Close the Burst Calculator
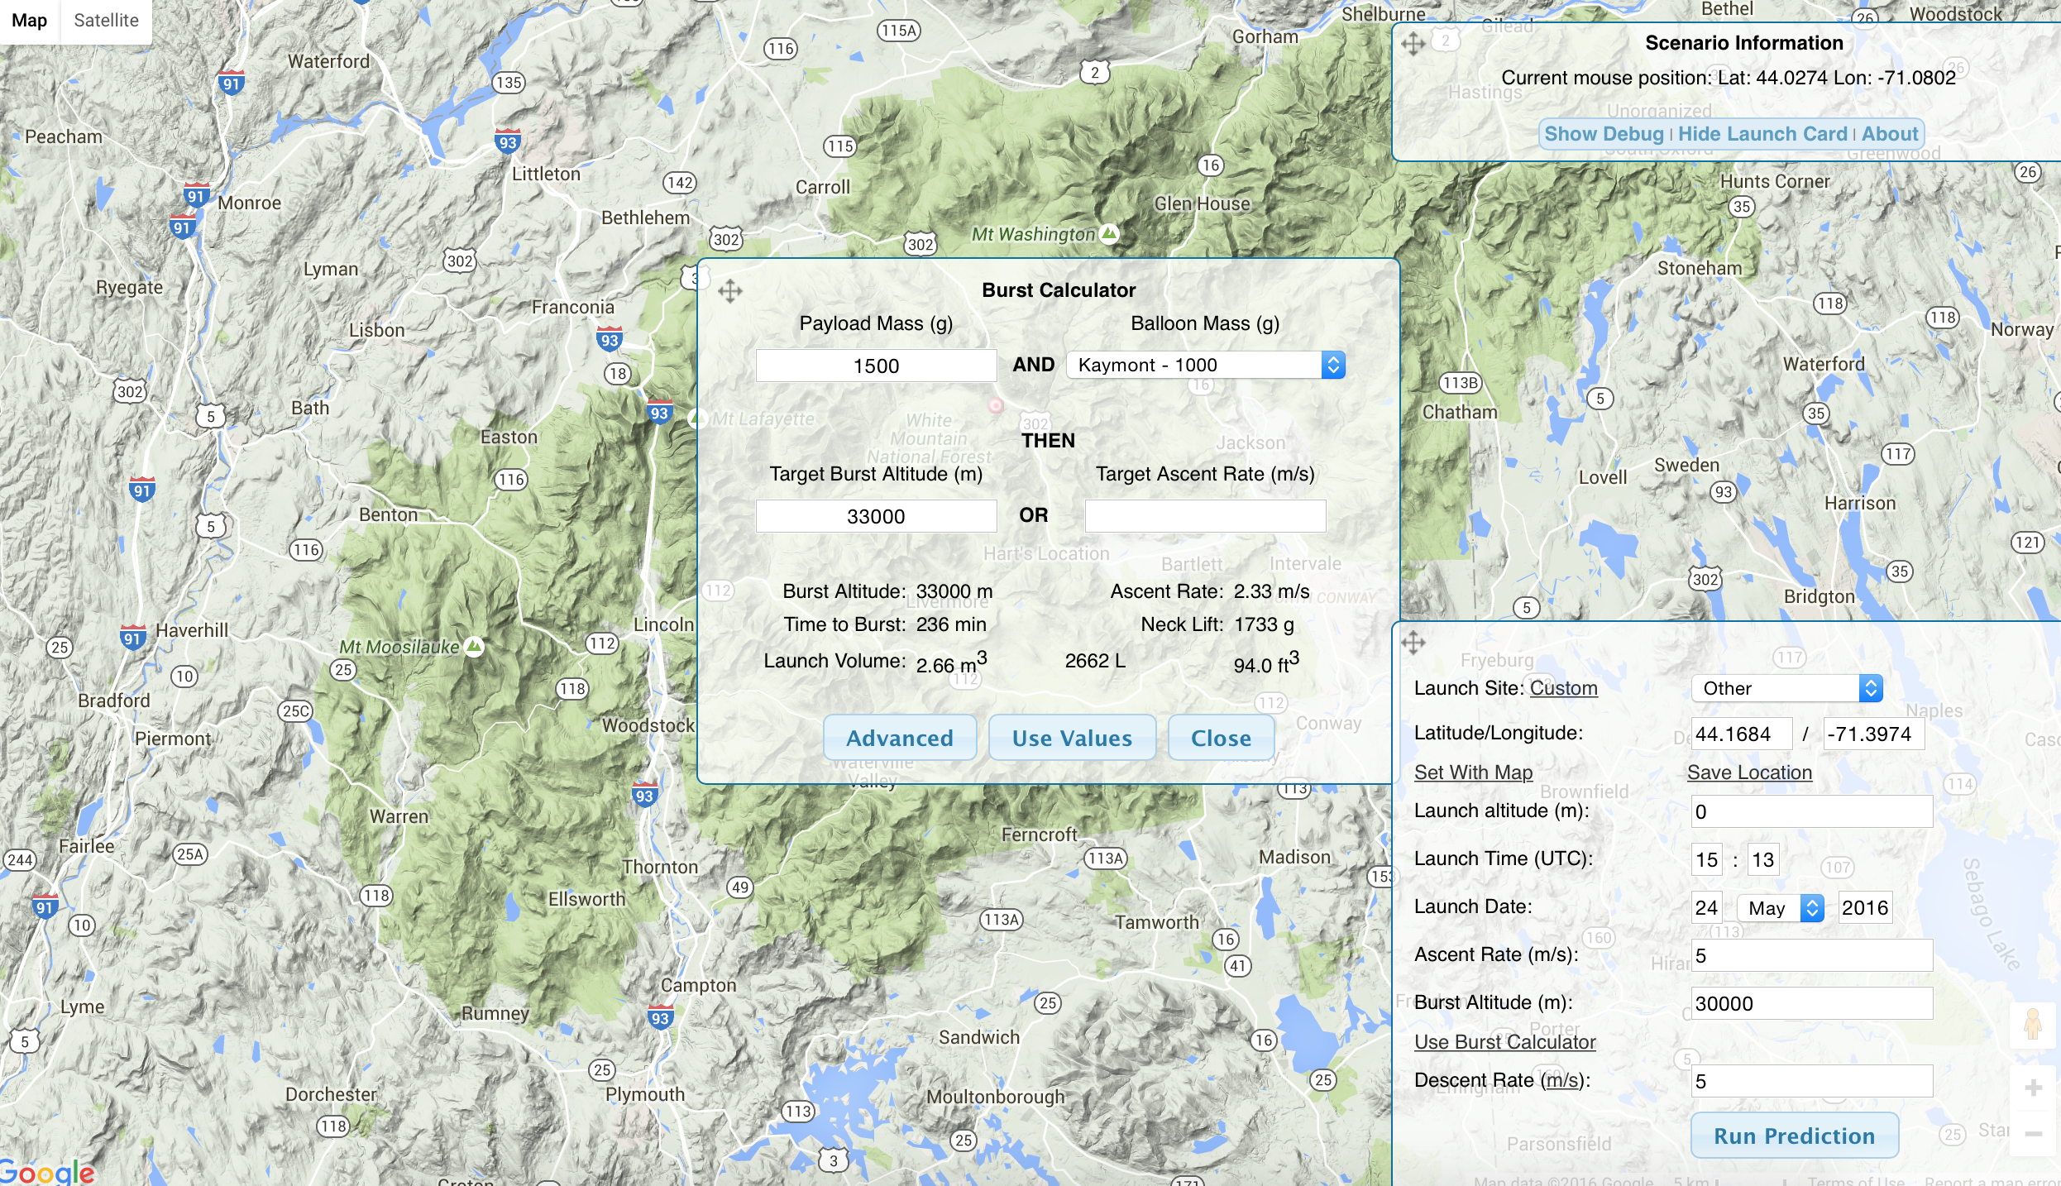The width and height of the screenshot is (2061, 1186). [x=1221, y=738]
